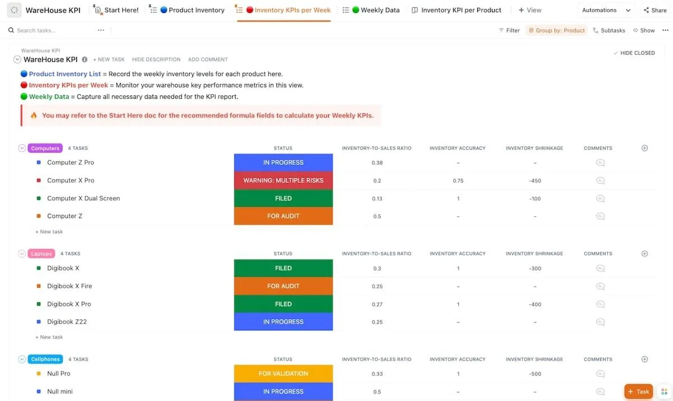Change Computer Z Pro IN PROGRESS status
The image size is (673, 401).
click(283, 163)
